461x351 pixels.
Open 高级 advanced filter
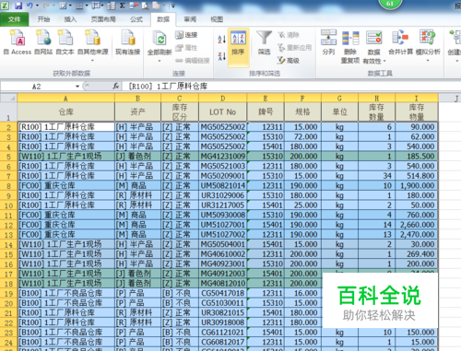click(x=289, y=60)
